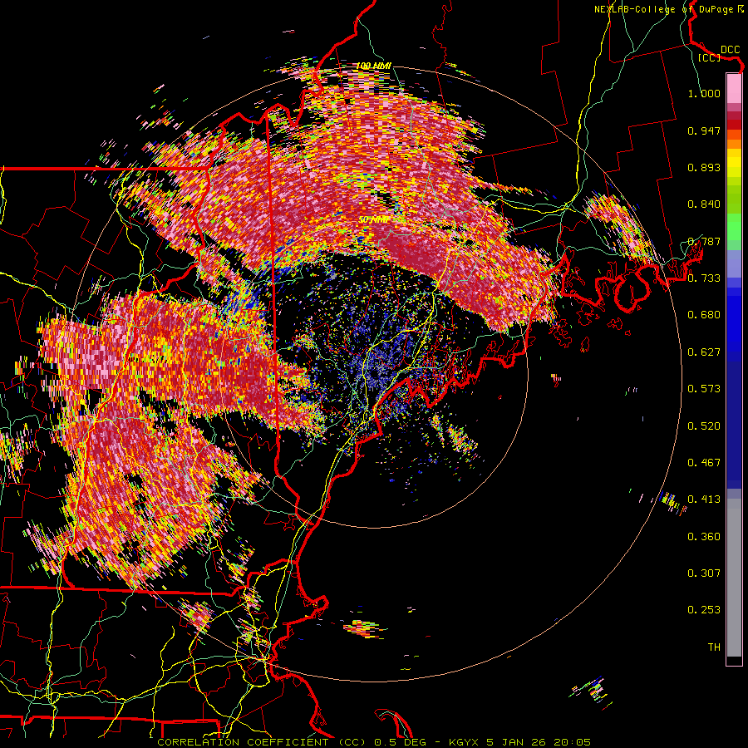Screen dimensions: 748x748
Task: Pick the gray color bar segment
Action: 734,578
